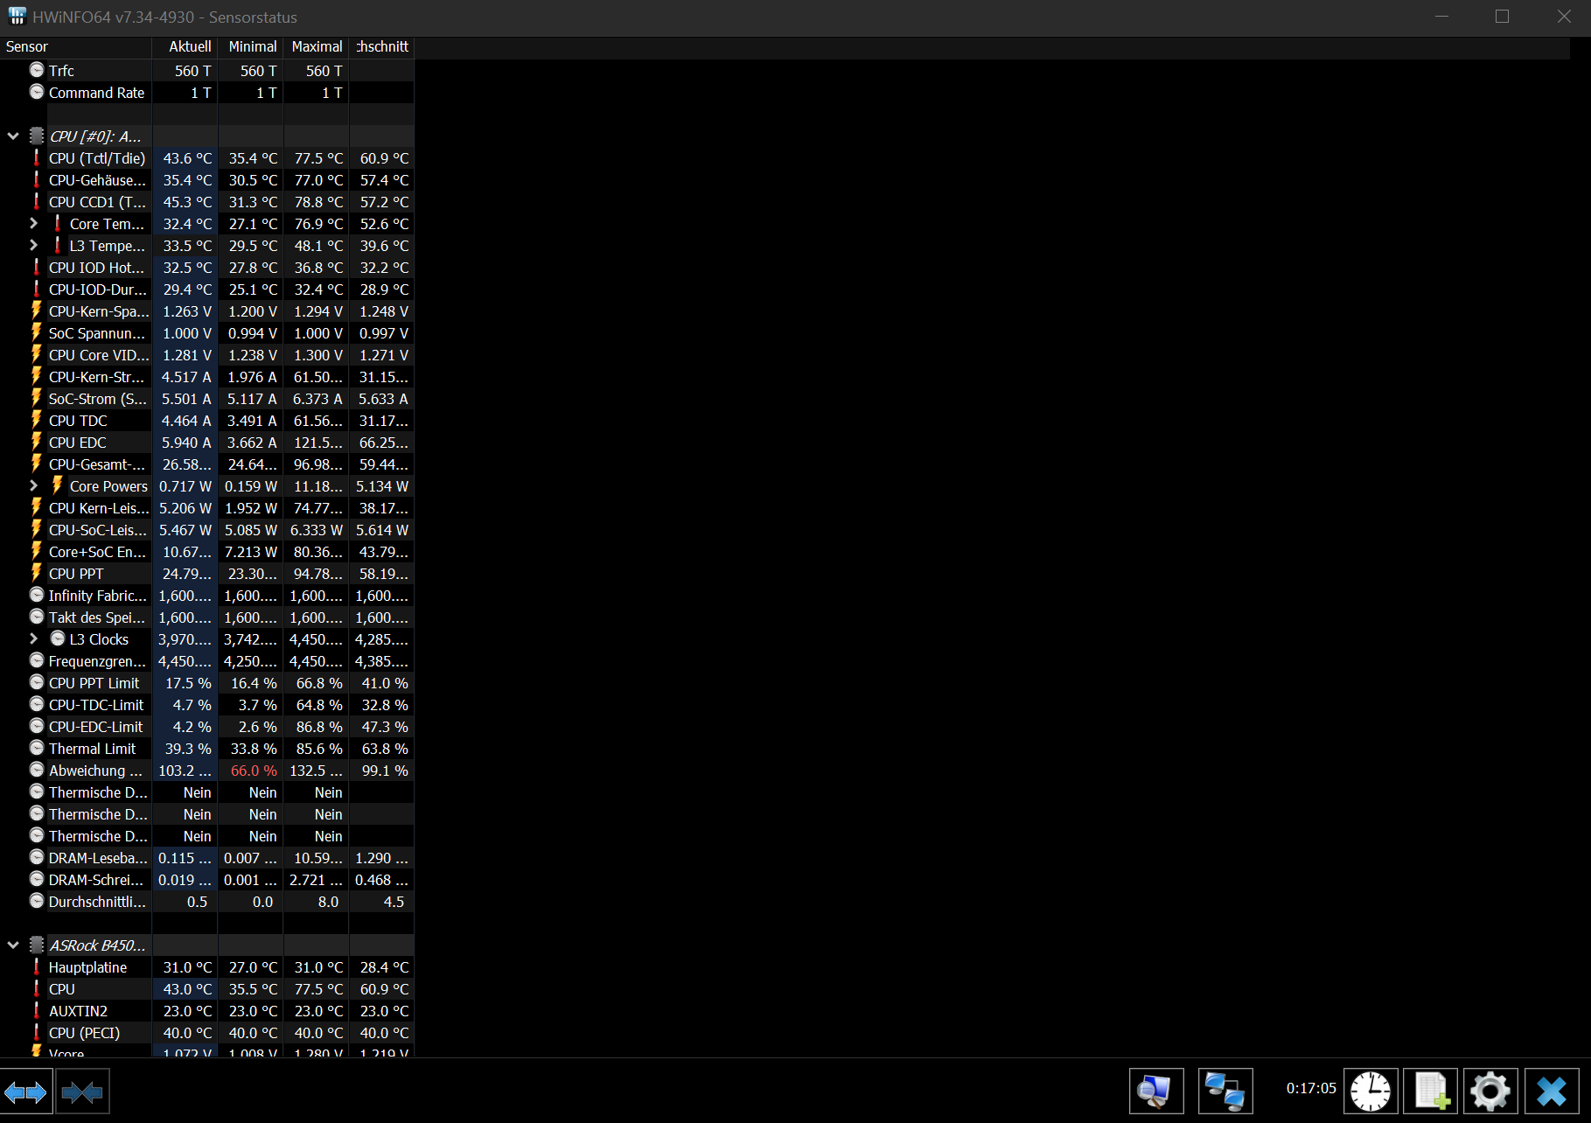Screen dimensions: 1591x1123
Task: Click the CPU PPT lightning icon
Action: tap(37, 574)
